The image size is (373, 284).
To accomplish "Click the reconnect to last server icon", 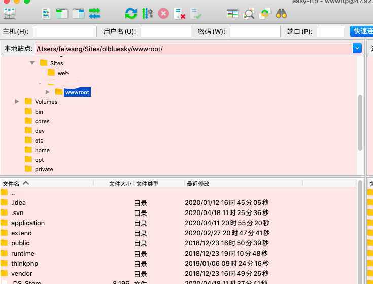I will point(196,14).
